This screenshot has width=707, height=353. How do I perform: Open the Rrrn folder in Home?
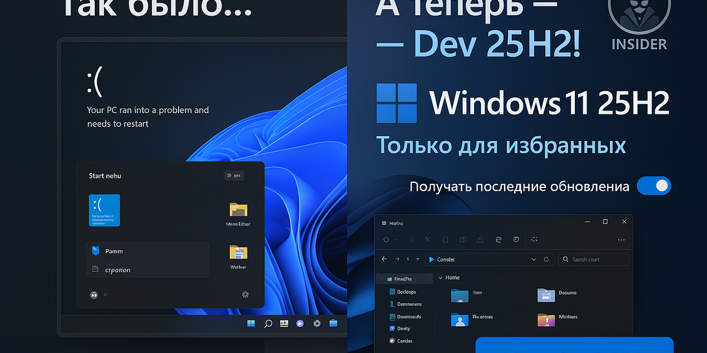(467, 294)
